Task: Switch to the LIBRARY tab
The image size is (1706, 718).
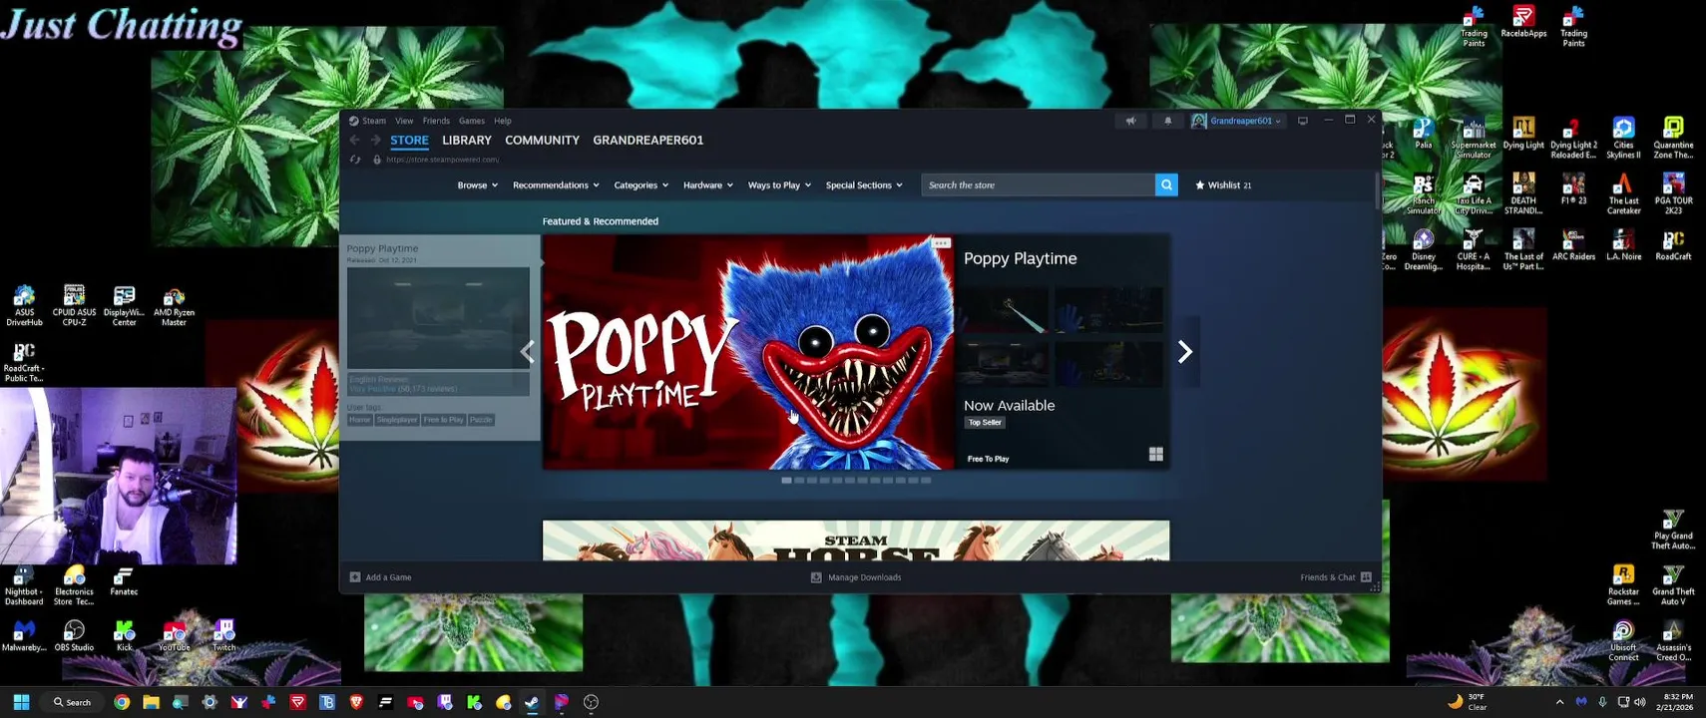Action: pos(467,141)
